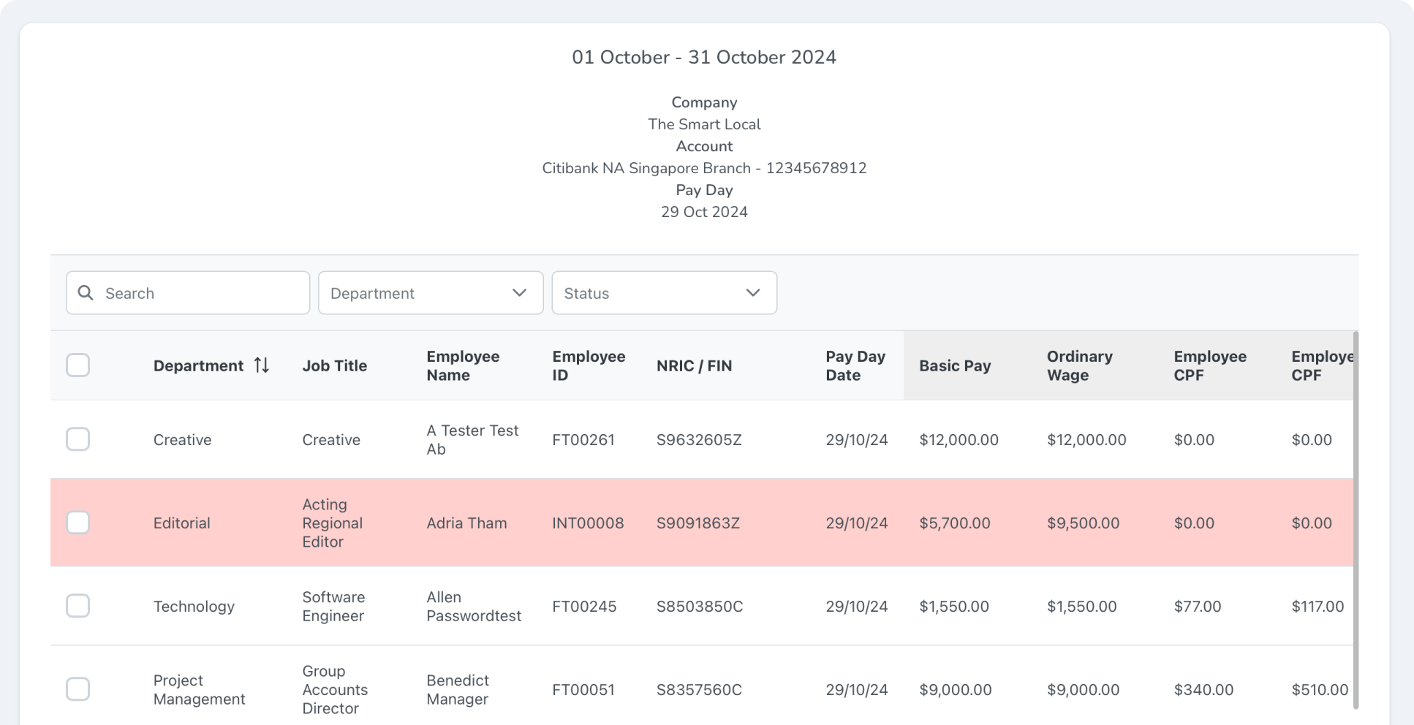Click employee ID INT00008

[x=588, y=523]
